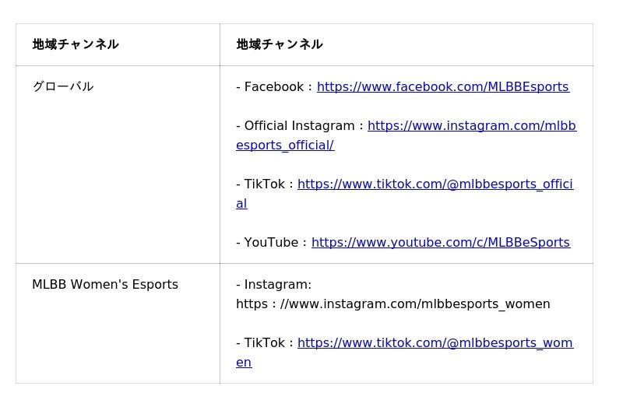
Task: Click the unlinked //www.instagram.com/mlbbesports_women text
Action: 415,304
